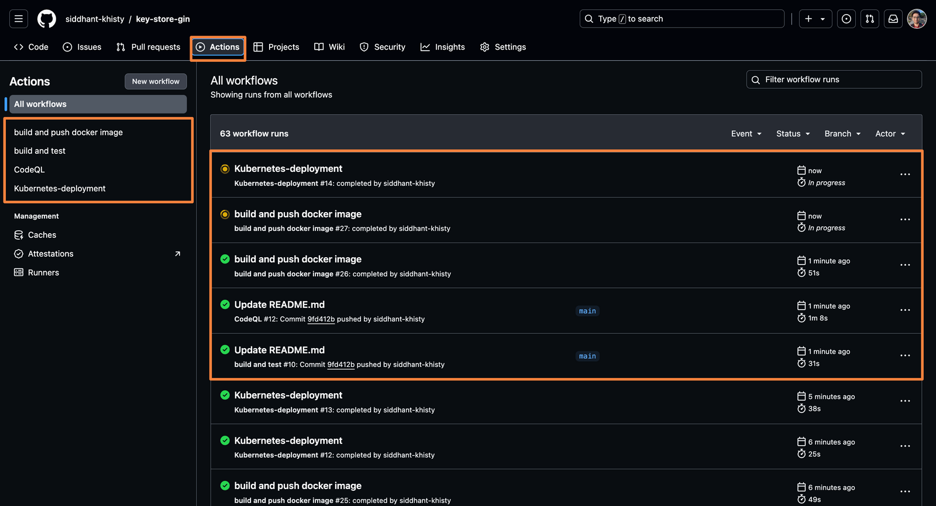Click the user profile avatar
Screen dimensions: 936x506
[x=917, y=19]
